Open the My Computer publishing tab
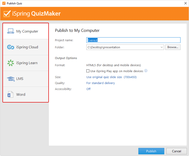 (26, 31)
